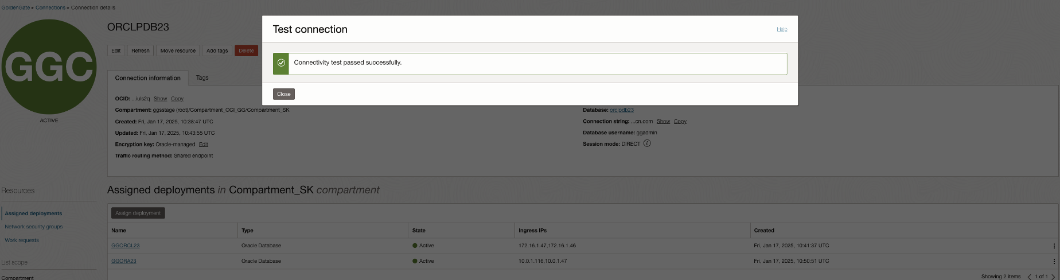
Task: Click ingress IPs 172.16.1.47,172.16.1.46
Action: coord(547,246)
